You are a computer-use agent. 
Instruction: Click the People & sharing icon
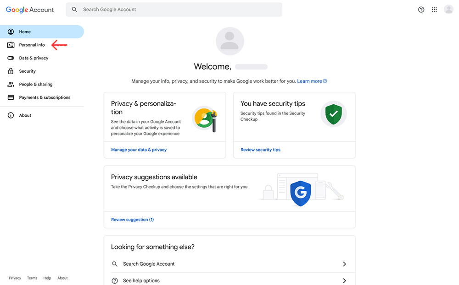11,84
